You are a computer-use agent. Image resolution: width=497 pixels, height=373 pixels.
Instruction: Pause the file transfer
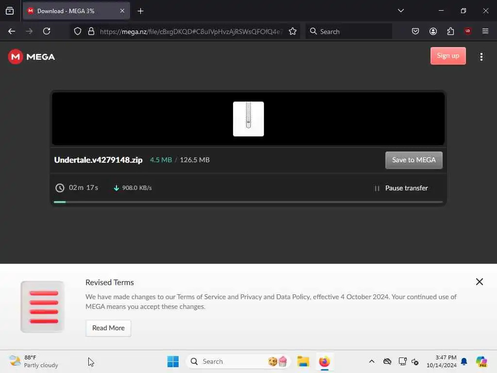pos(401,188)
